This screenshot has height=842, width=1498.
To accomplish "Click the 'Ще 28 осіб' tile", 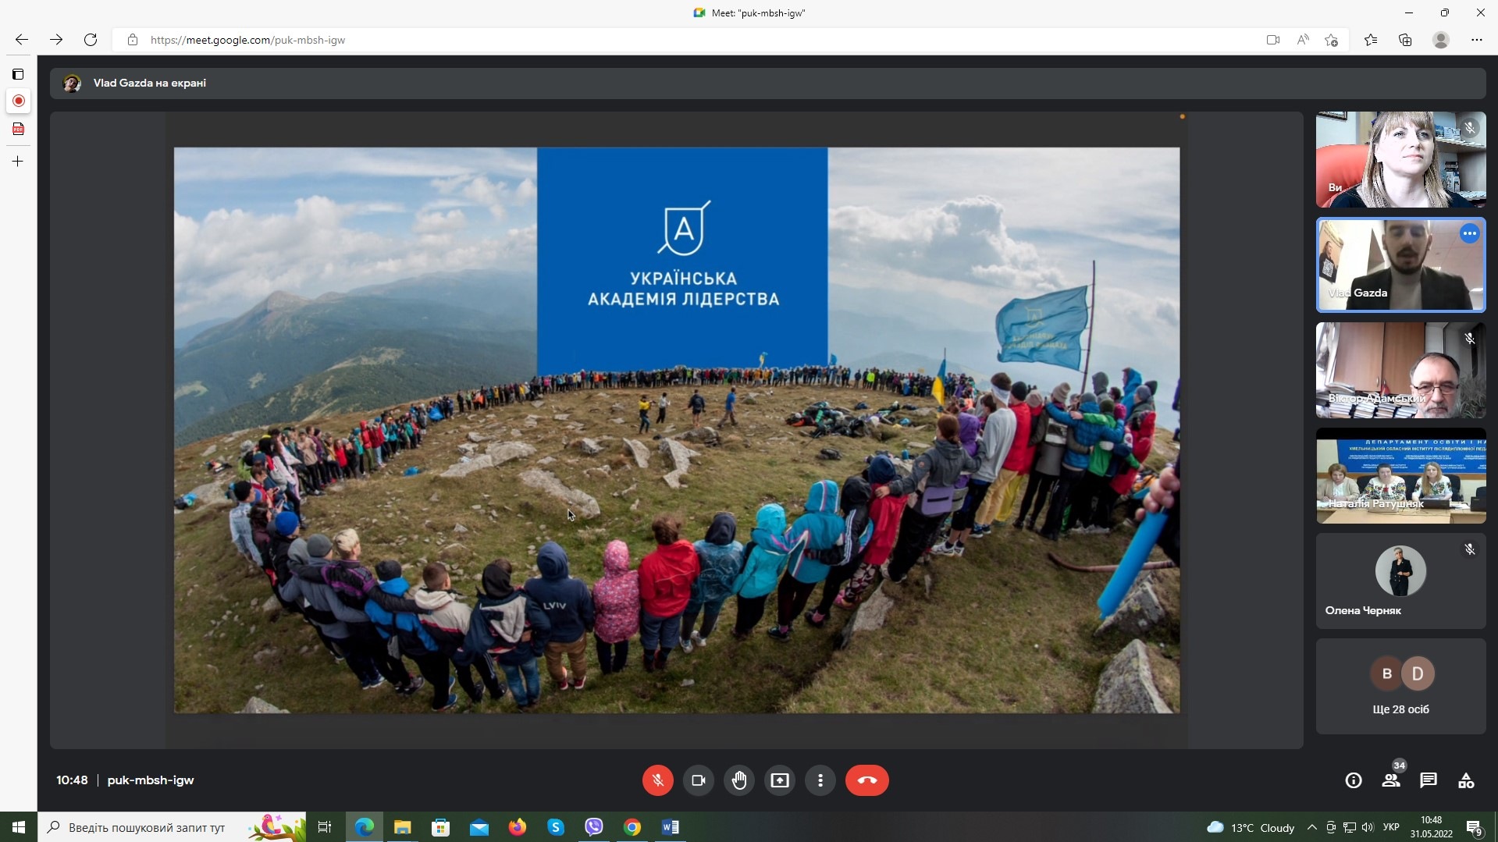I will tap(1400, 687).
